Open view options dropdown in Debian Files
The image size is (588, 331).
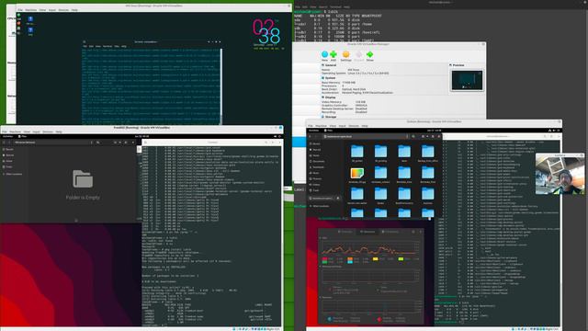coord(427,136)
